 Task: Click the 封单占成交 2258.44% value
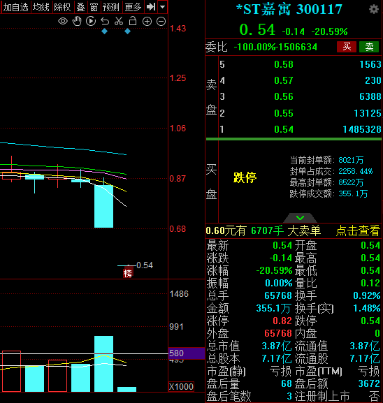[x=356, y=171]
